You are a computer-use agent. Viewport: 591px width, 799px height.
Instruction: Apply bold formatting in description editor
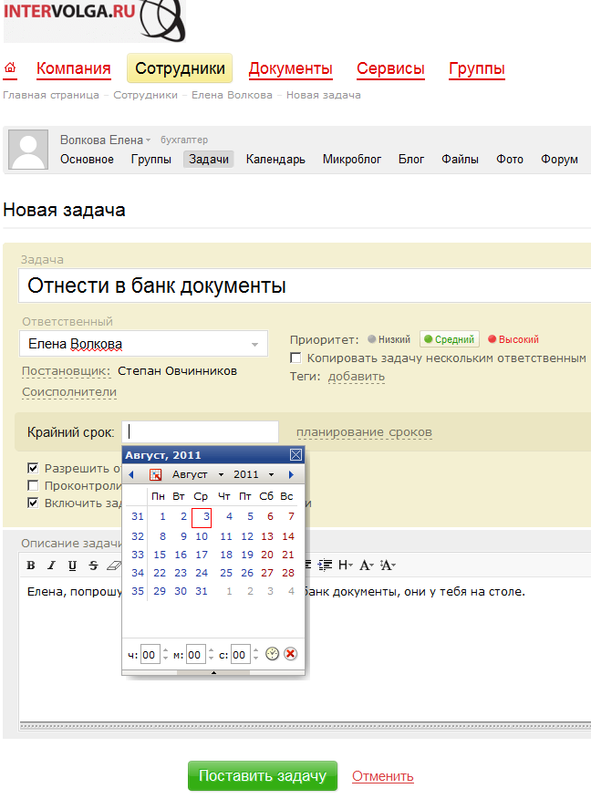point(31,566)
